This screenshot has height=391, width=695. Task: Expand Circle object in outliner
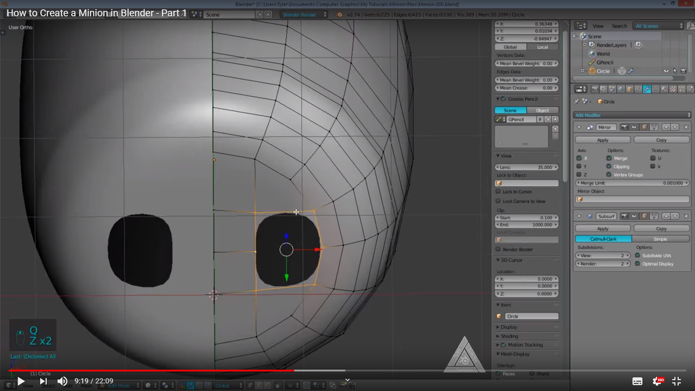(583, 71)
